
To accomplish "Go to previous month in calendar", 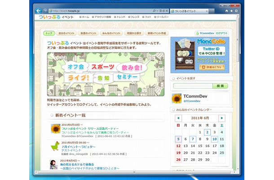I will click(x=178, y=118).
